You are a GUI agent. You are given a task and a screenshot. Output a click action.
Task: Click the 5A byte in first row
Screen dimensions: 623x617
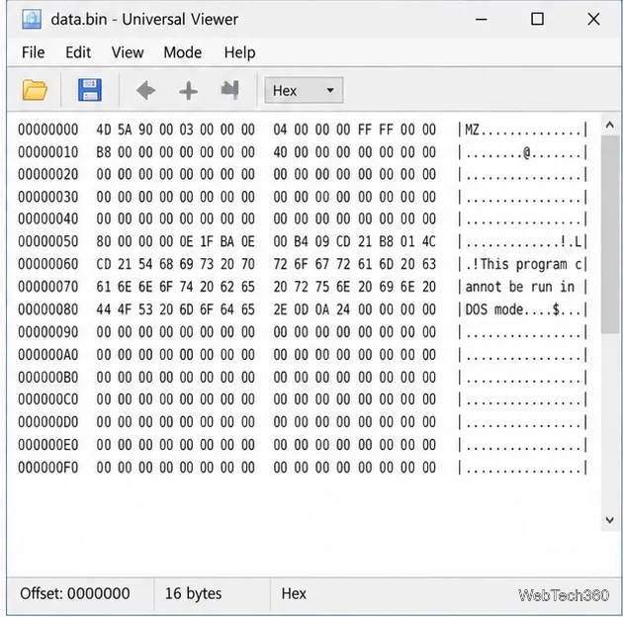click(x=125, y=130)
